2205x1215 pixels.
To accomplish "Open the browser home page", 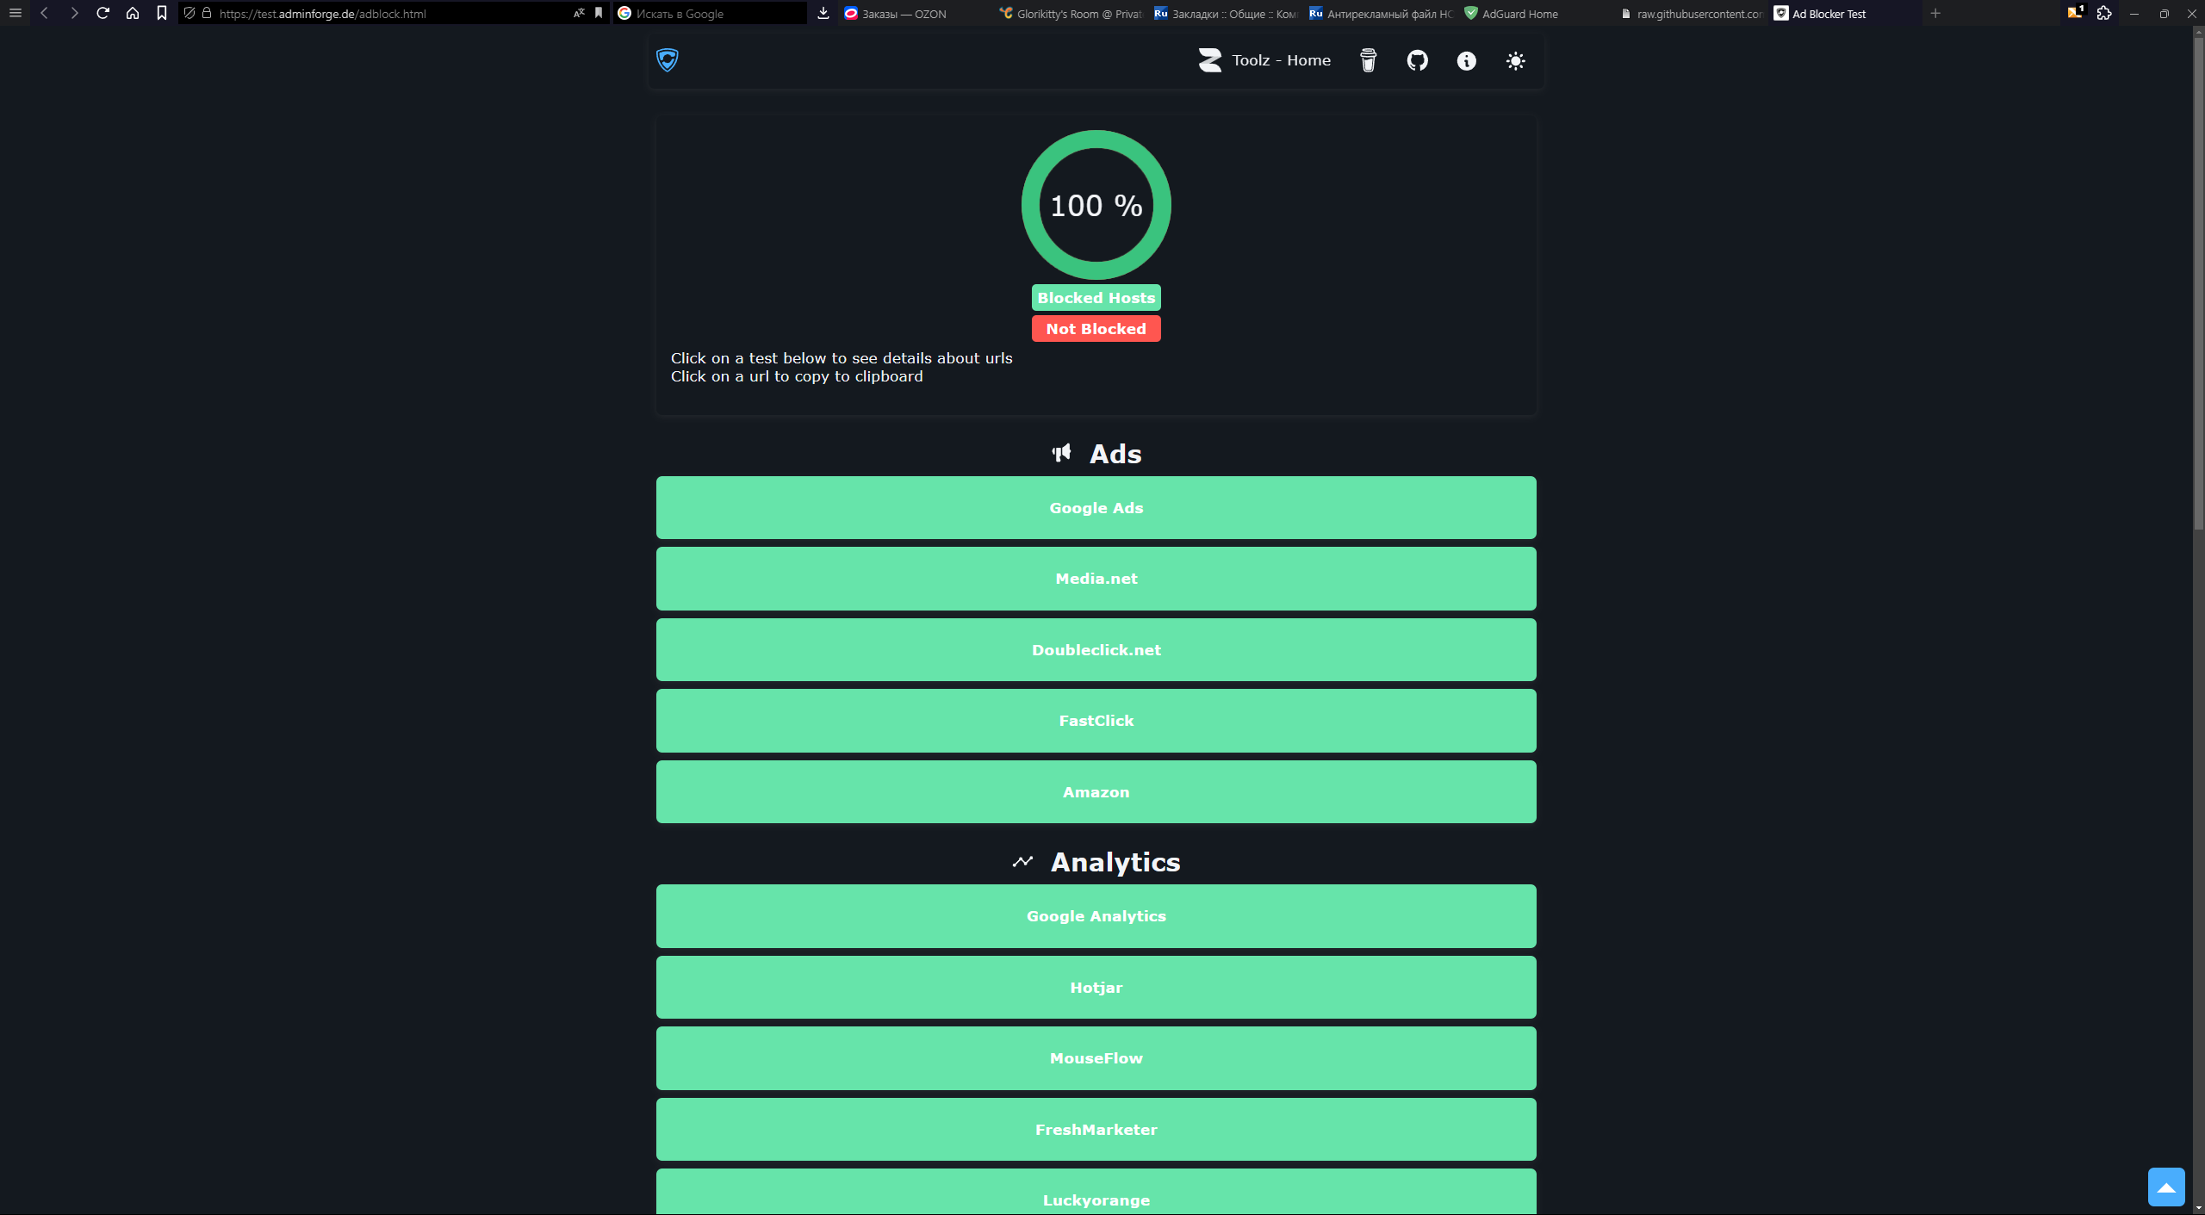I will click(x=133, y=13).
